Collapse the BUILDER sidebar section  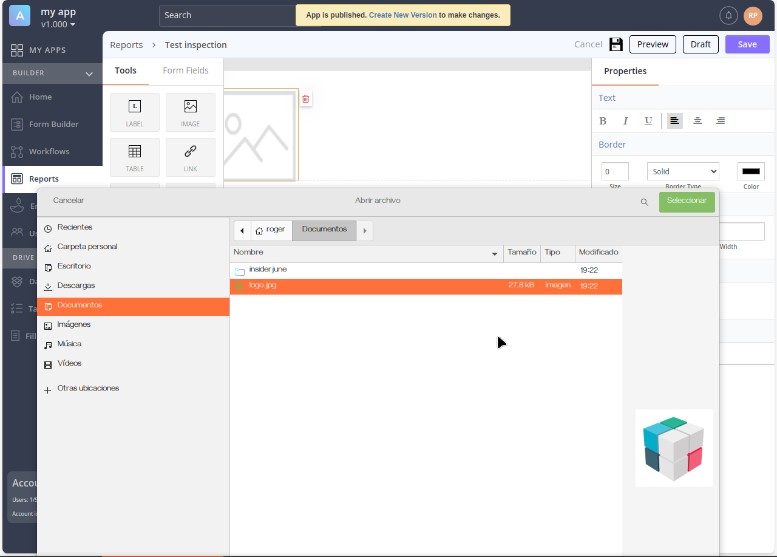tap(89, 74)
